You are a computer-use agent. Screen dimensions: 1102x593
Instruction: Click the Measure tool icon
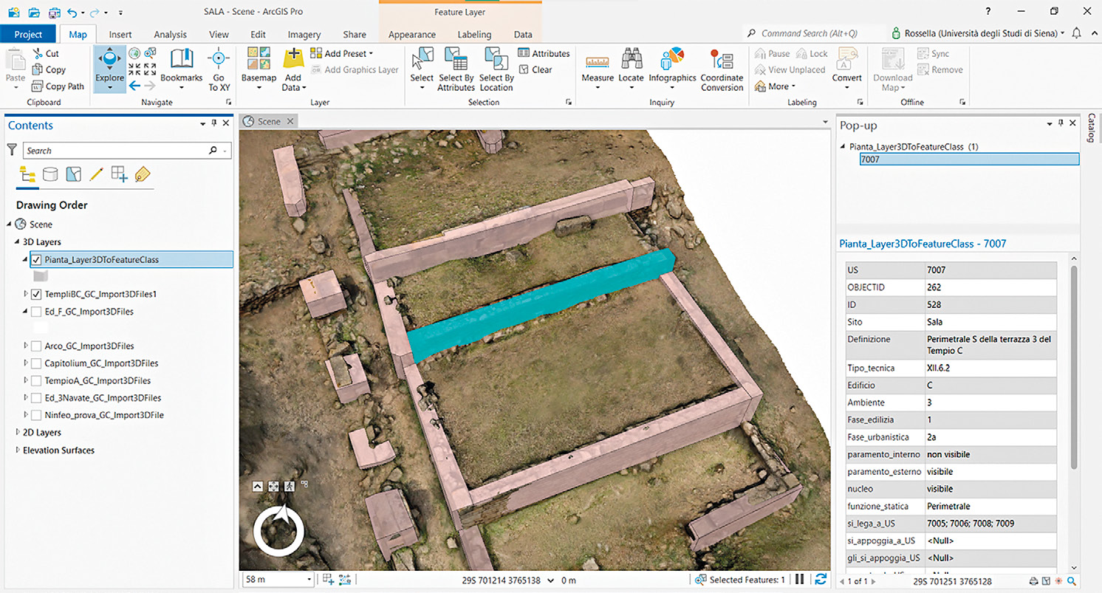coord(597,62)
